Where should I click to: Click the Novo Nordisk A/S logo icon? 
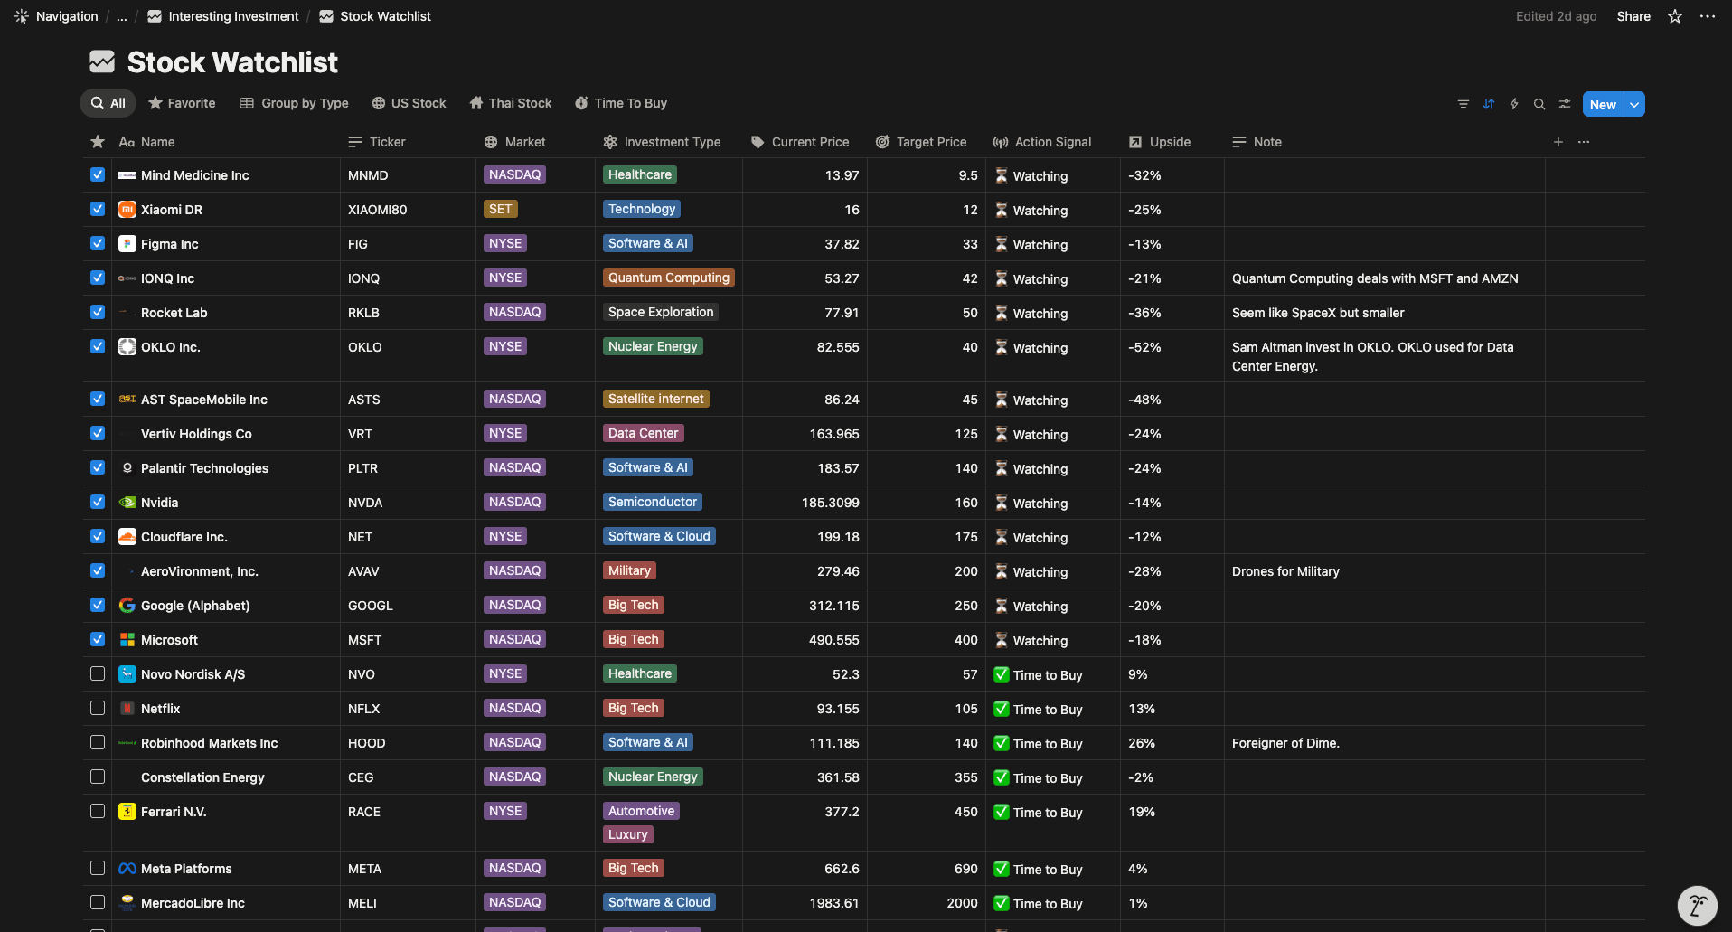pyautogui.click(x=127, y=674)
